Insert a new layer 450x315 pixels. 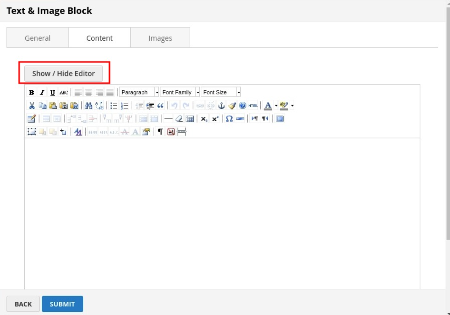32,132
